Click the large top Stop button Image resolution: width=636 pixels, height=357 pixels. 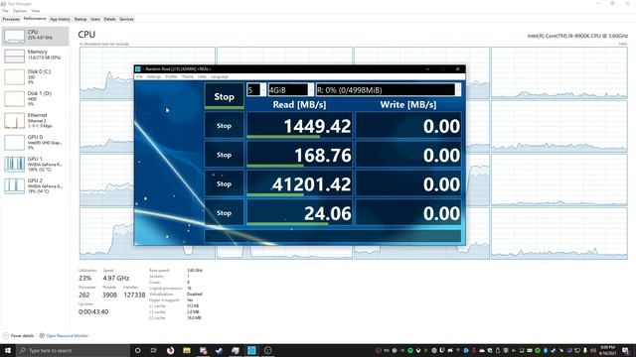click(x=225, y=96)
